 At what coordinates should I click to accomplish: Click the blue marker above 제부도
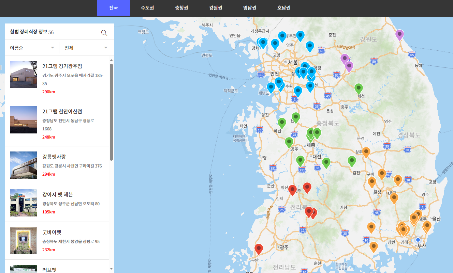[x=271, y=87]
